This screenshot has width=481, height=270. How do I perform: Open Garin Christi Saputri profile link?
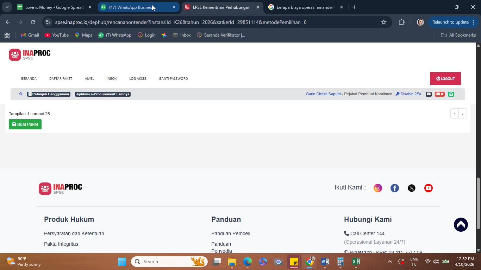323,94
